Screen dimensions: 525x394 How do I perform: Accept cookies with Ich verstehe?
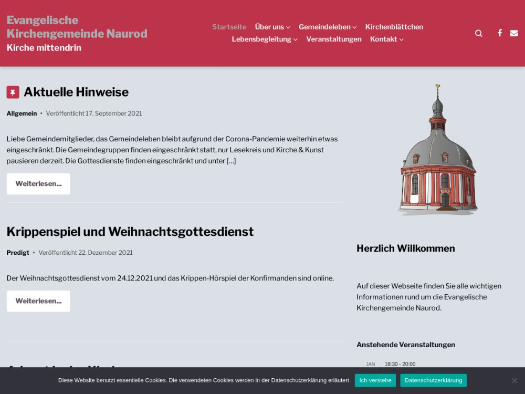375,380
